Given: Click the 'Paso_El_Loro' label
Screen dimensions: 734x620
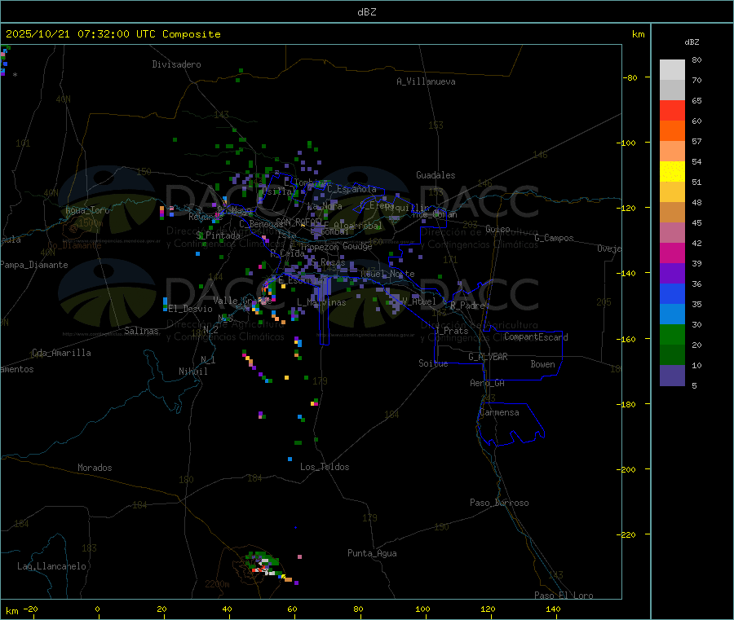Looking at the screenshot, I should tap(564, 595).
